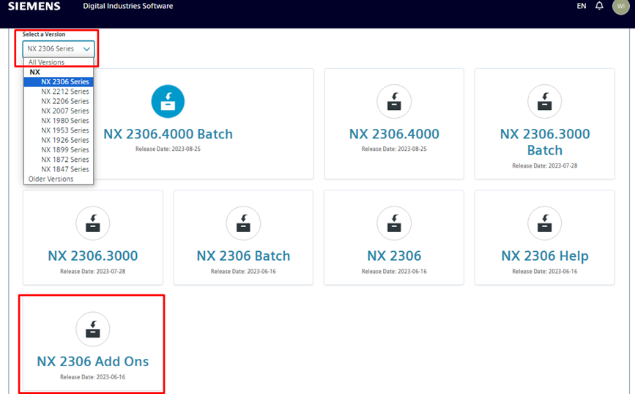635x394 pixels.
Task: Click the Select a Version label
Action: [44, 34]
